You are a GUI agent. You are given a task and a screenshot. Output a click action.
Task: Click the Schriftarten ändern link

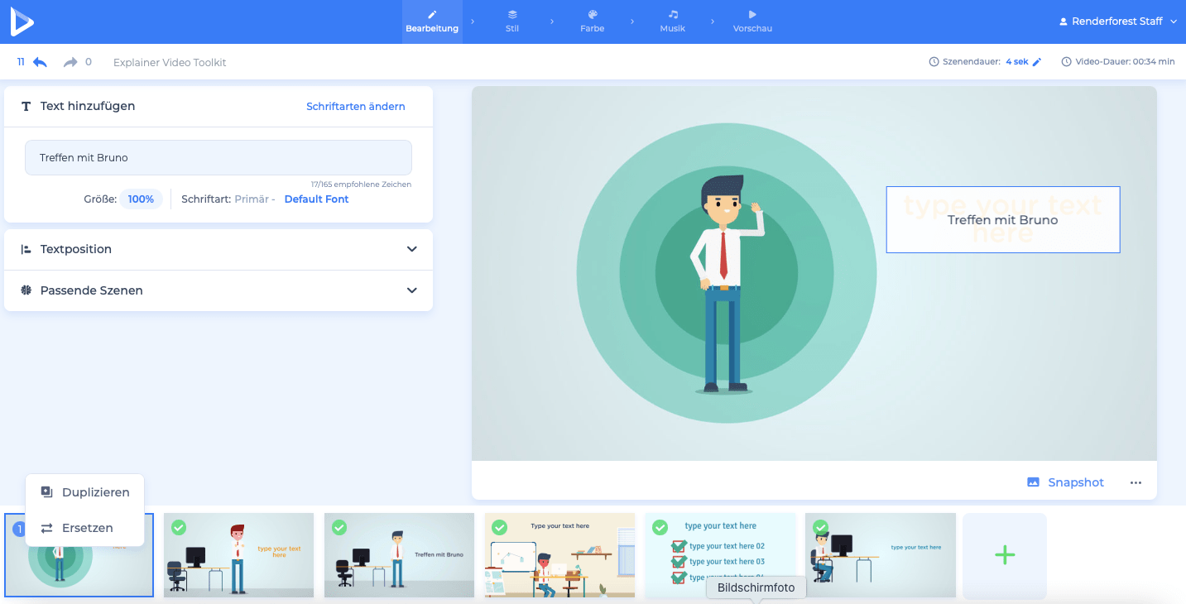tap(355, 106)
